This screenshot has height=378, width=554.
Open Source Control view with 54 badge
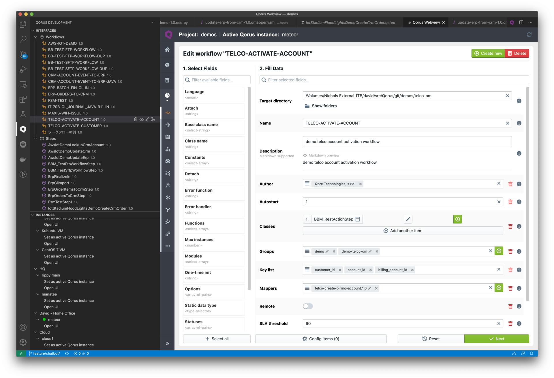(x=23, y=54)
